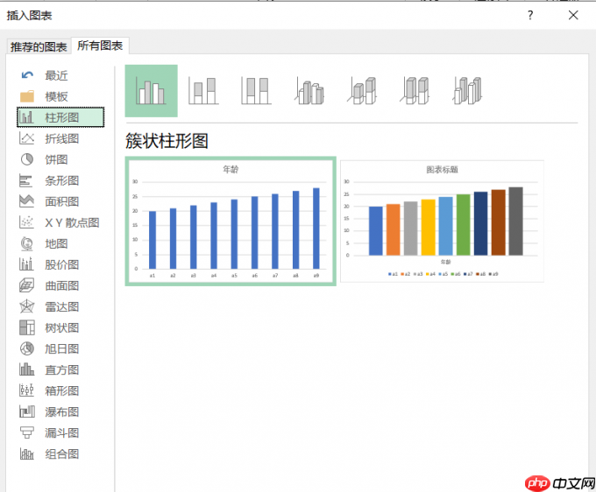Screen dimensions: 596x492
Task: Switch to the 推荐的图表 tab
Action: 39,46
